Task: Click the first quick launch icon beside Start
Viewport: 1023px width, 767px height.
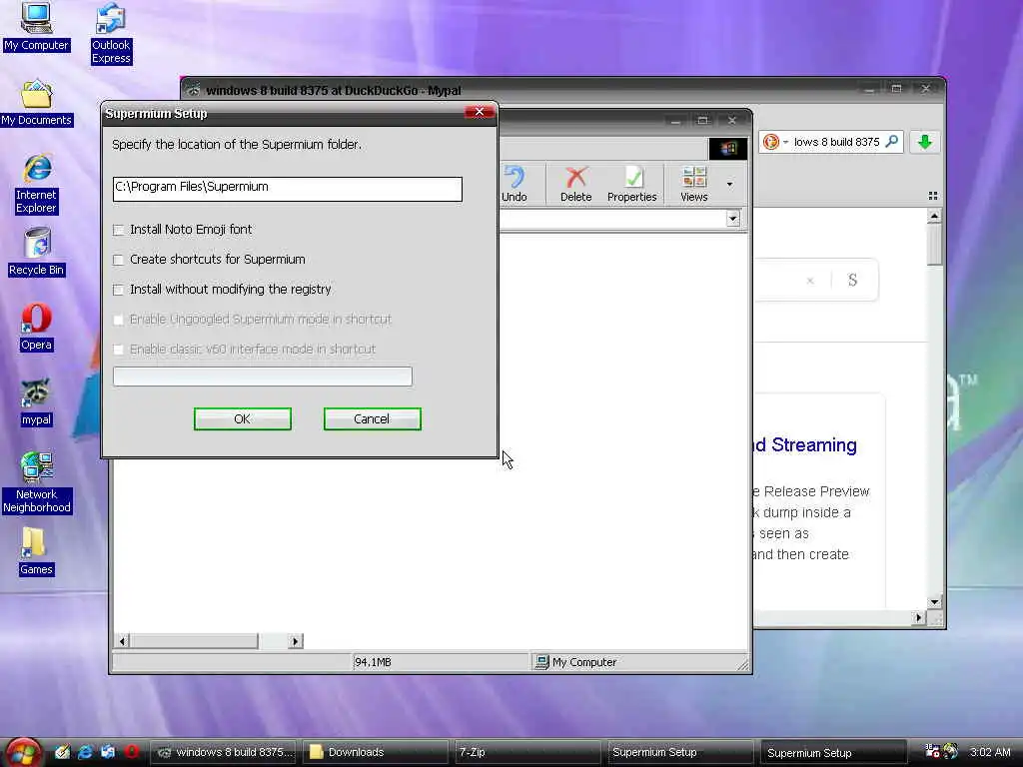Action: [x=62, y=752]
